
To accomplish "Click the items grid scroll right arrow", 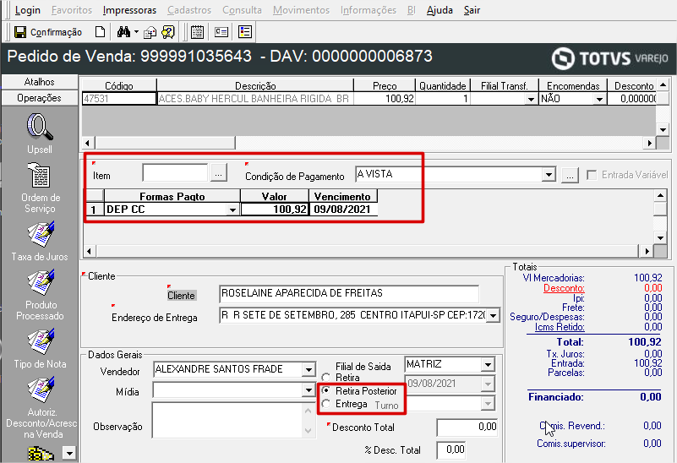I will [x=649, y=143].
